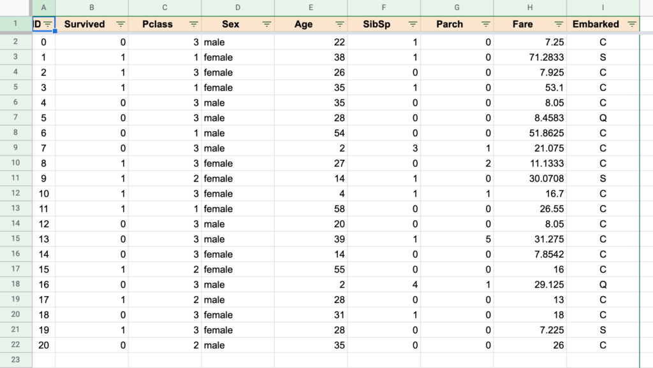Screen dimensions: 653x368
Task: Click the Age cell with value 58
Action: pos(311,209)
